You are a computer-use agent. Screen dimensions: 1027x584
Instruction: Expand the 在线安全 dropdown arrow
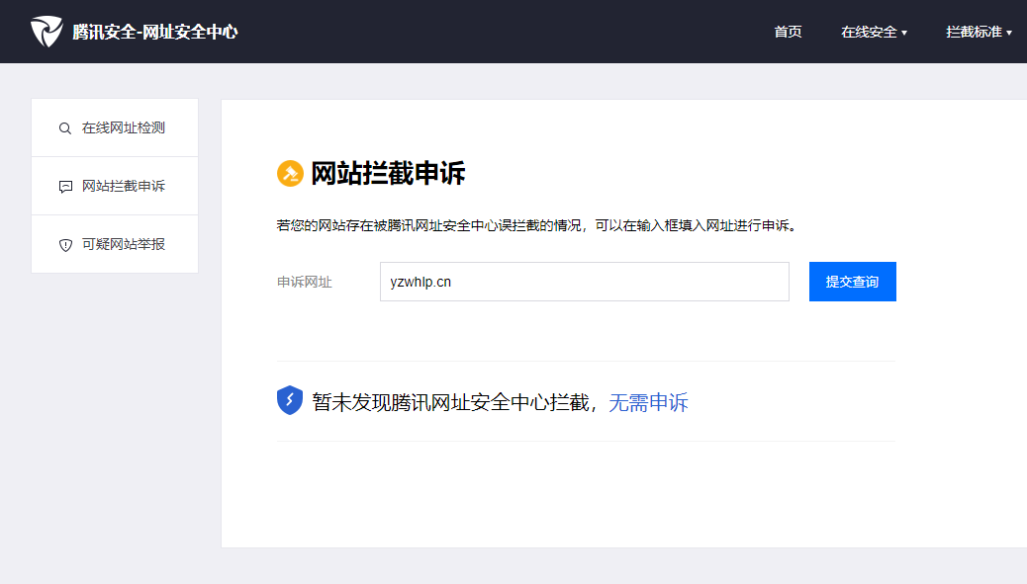coord(904,33)
